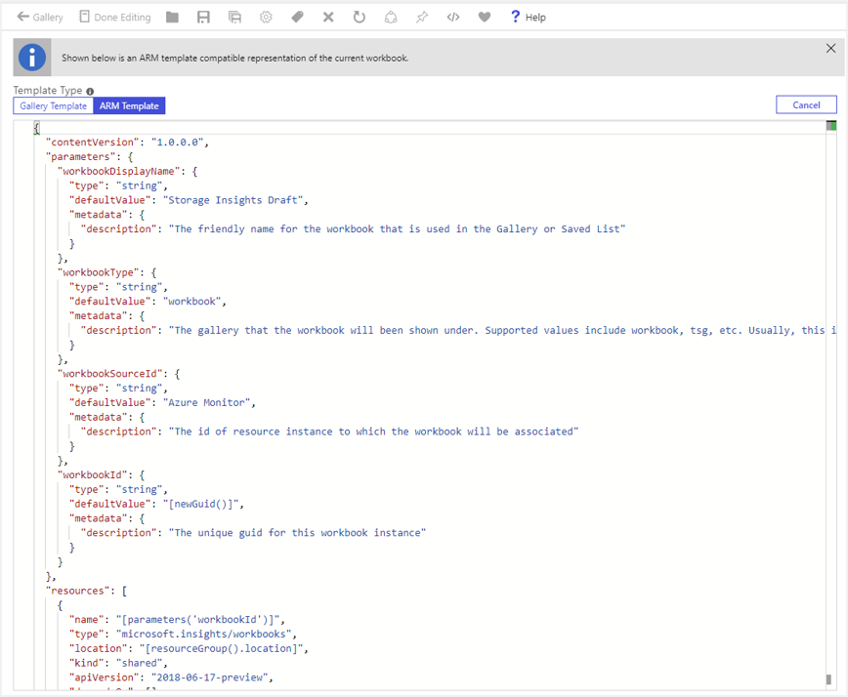
Task: Click the Template Type info icon
Action: [x=90, y=91]
